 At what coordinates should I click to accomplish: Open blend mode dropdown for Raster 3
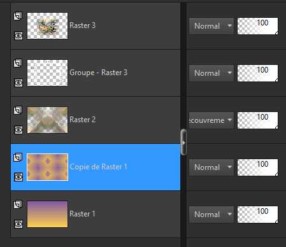tap(211, 26)
